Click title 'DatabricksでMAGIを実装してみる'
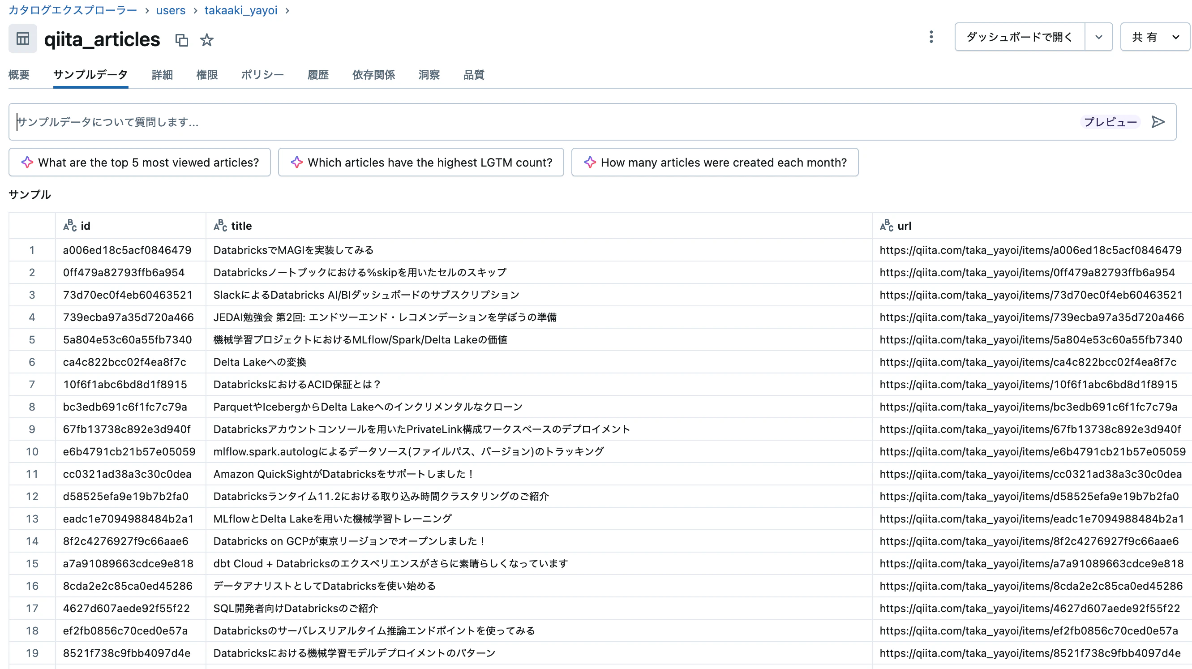Viewport: 1192px width, 669px height. [293, 250]
